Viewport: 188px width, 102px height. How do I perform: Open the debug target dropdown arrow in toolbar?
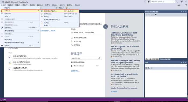pos(64,8)
